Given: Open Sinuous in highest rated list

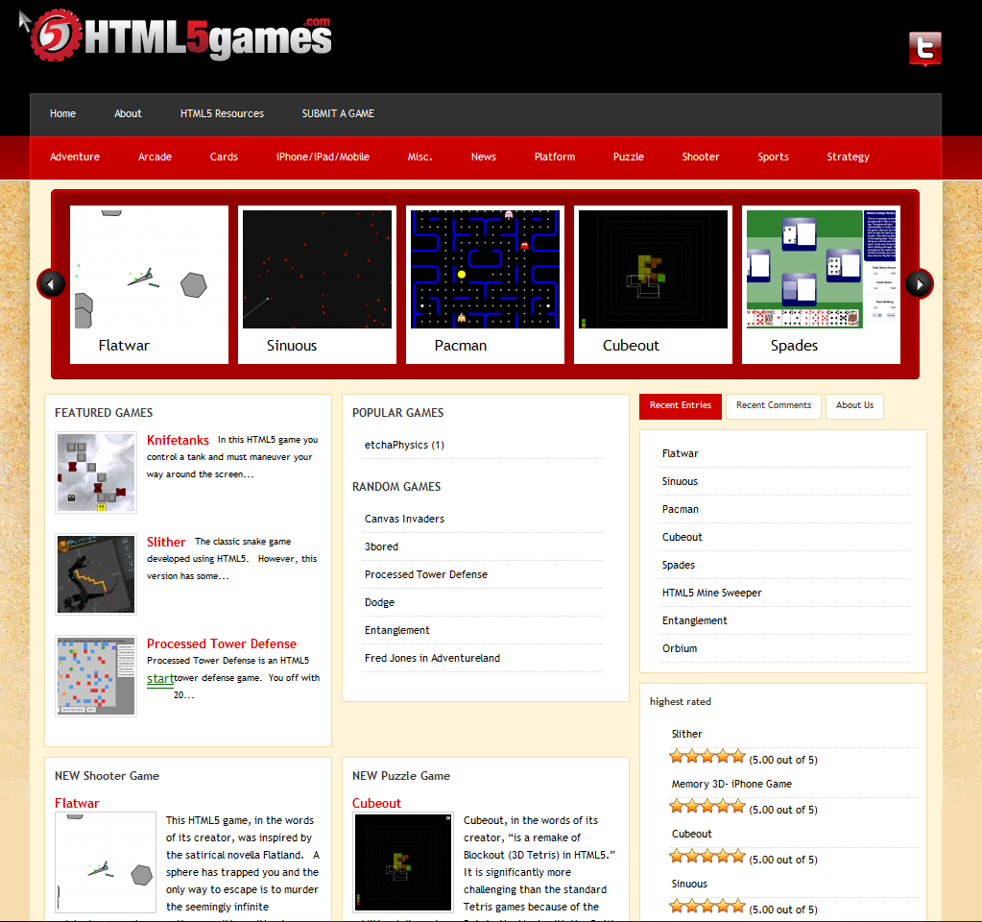Looking at the screenshot, I should 689,884.
